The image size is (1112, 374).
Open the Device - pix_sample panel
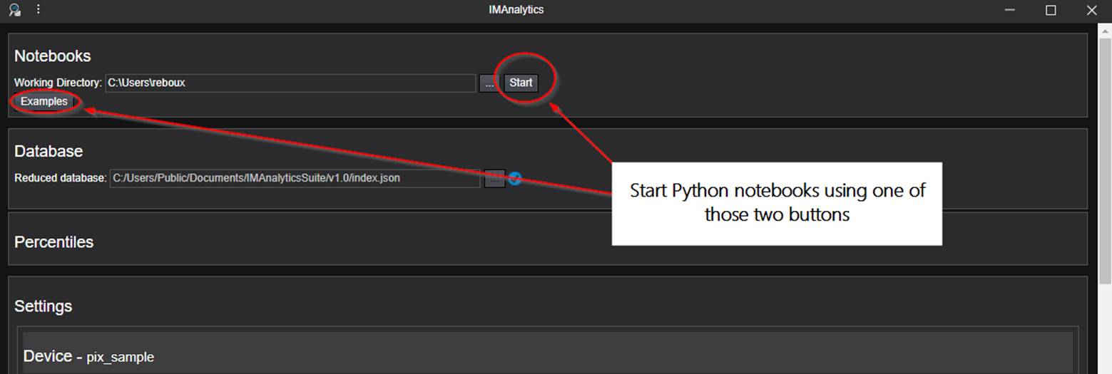89,356
